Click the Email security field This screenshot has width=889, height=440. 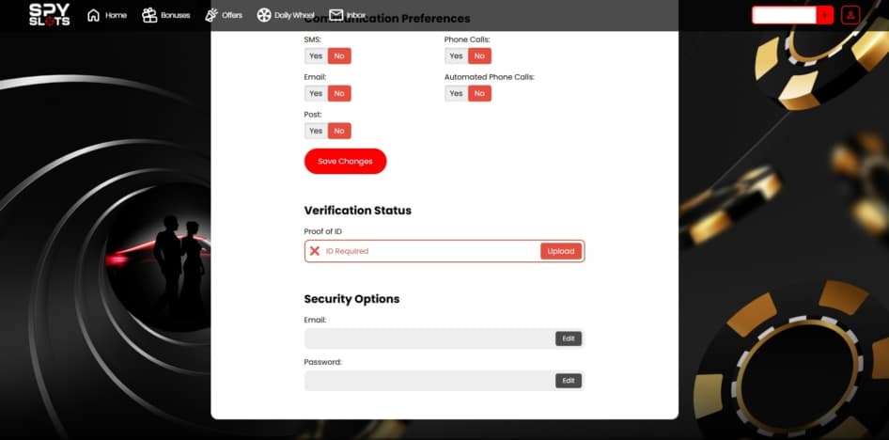coord(444,339)
